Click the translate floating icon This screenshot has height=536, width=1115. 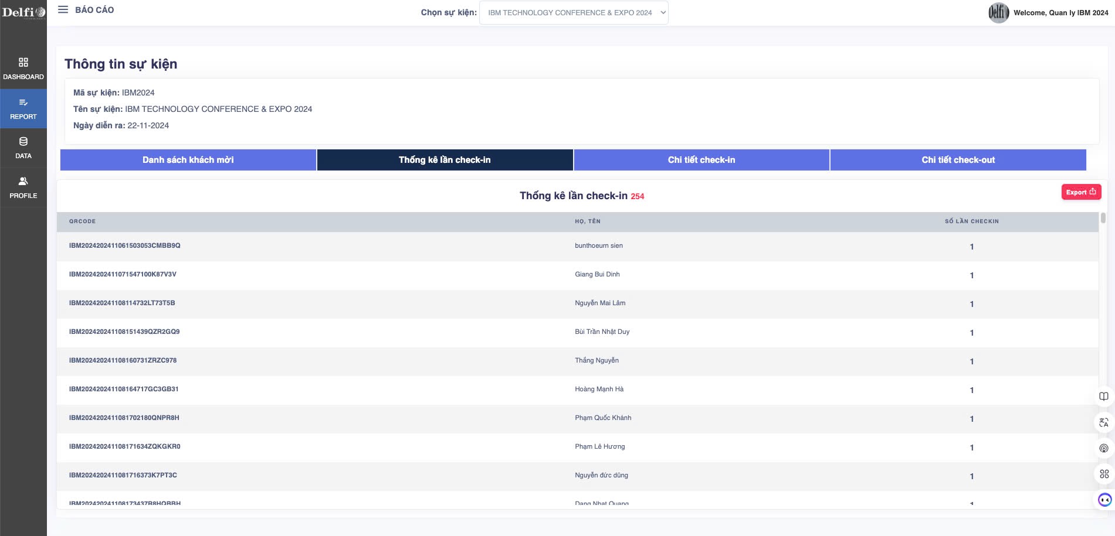(x=1103, y=422)
